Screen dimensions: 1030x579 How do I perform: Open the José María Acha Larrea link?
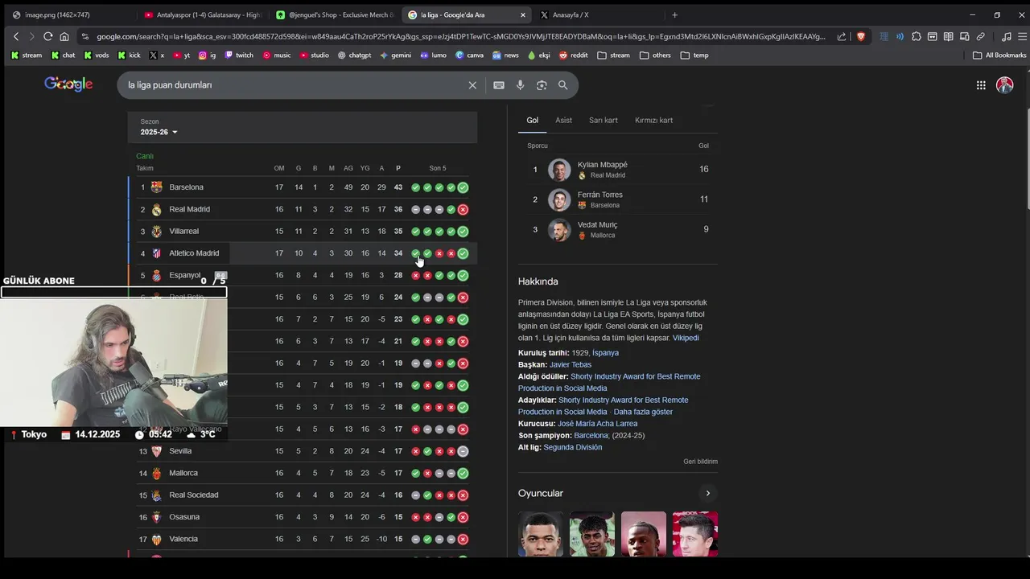point(597,424)
